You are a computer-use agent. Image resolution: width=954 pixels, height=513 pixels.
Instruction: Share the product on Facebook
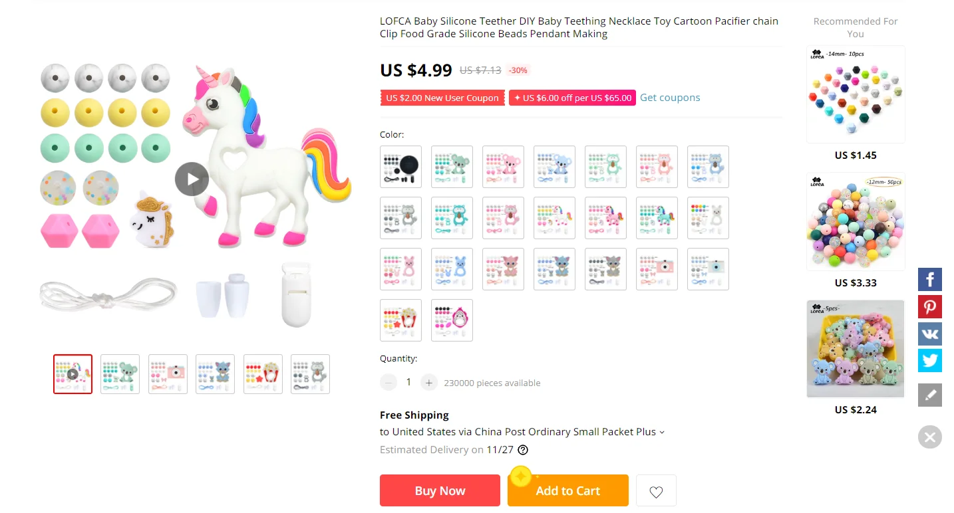coord(930,279)
